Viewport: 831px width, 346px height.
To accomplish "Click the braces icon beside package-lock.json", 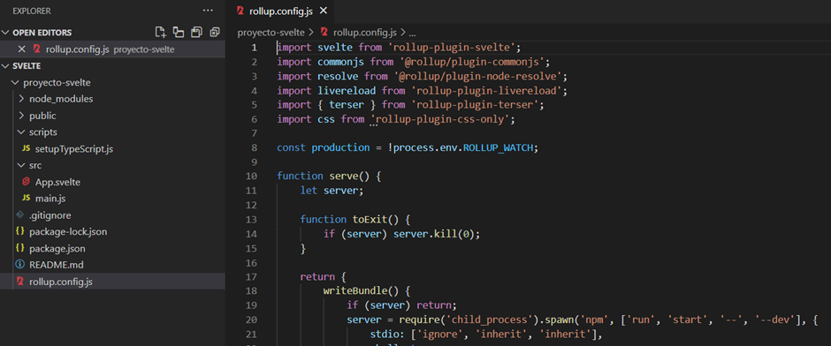I will pyautogui.click(x=20, y=232).
